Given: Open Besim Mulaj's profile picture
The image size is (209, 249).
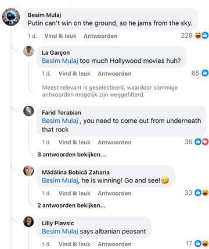Looking at the screenshot, I should [x=11, y=17].
